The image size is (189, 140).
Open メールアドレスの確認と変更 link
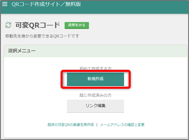(x=122, y=125)
